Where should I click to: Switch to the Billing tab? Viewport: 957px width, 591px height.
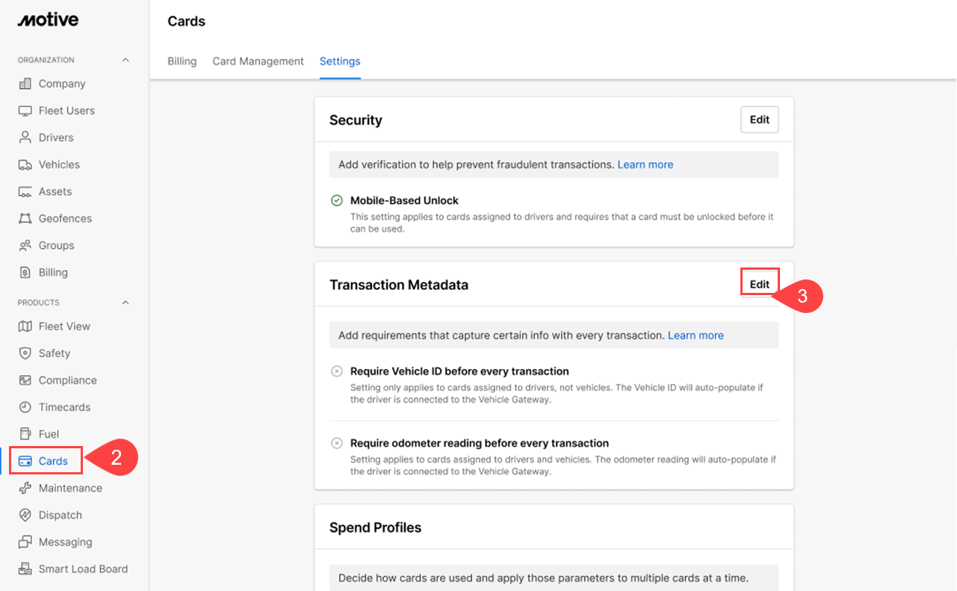pyautogui.click(x=182, y=61)
